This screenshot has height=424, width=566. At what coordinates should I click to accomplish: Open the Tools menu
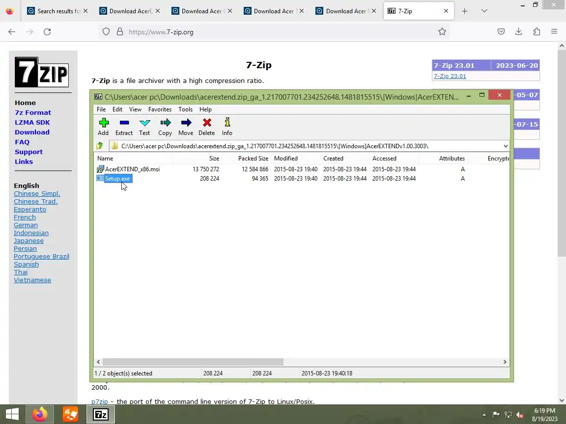pos(186,109)
